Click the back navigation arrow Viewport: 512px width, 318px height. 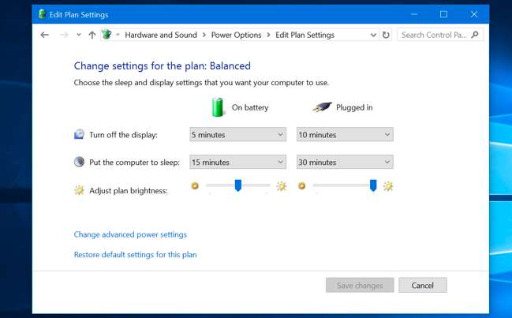click(x=45, y=36)
